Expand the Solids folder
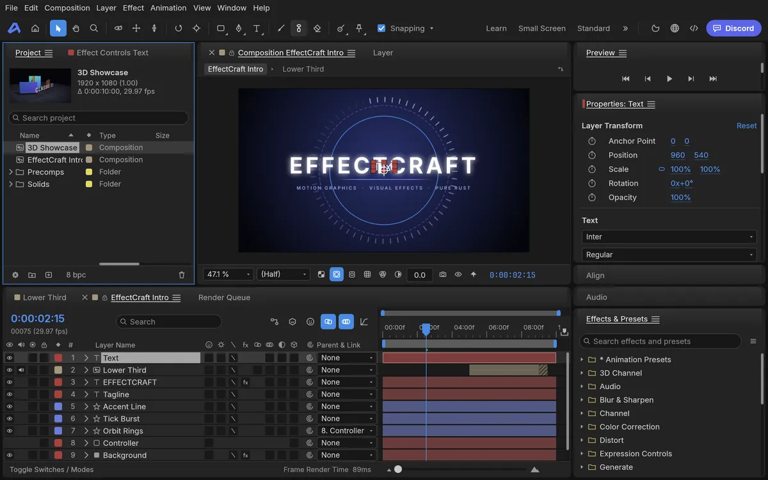 [11, 184]
